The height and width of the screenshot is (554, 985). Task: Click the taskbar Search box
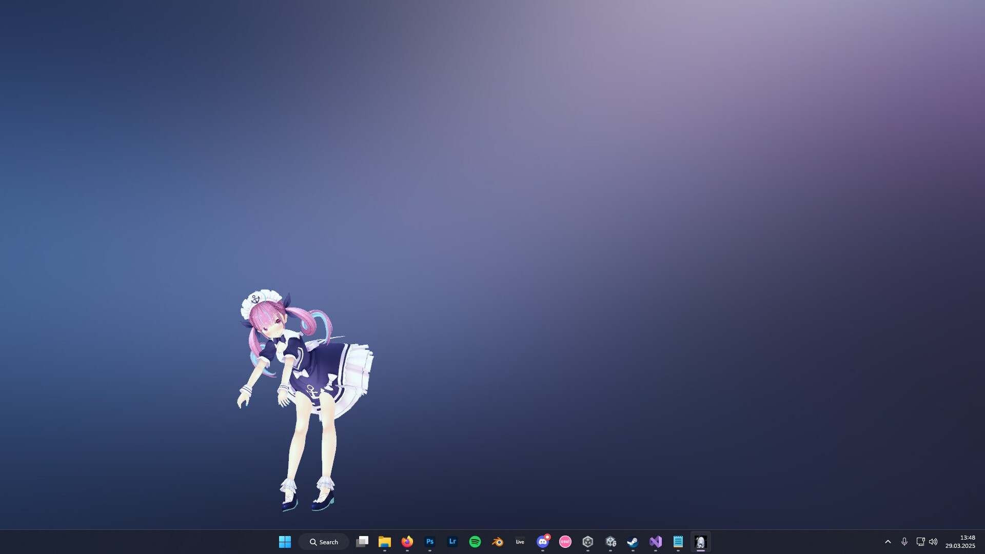click(324, 542)
